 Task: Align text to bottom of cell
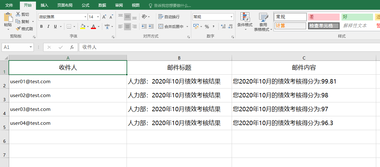coord(134,17)
